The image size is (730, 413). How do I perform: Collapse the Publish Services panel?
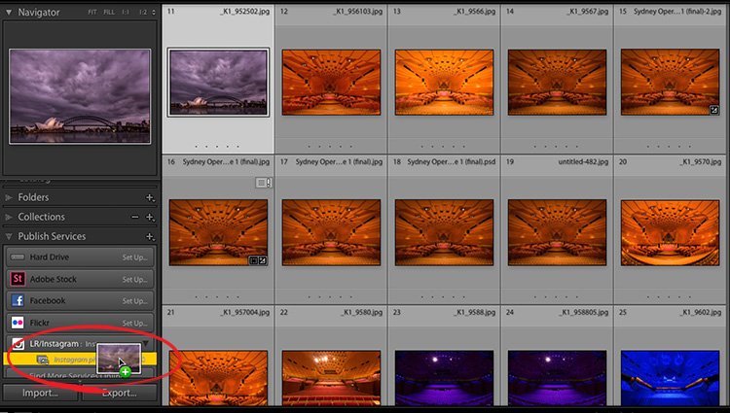[9, 236]
